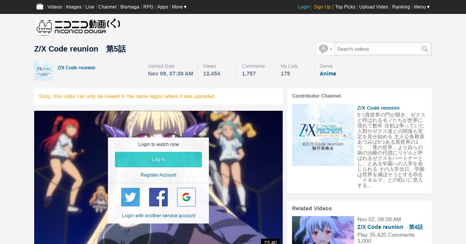Open Blomaga in the top navigation
Image resolution: width=466 pixels, height=244 pixels.
[130, 7]
